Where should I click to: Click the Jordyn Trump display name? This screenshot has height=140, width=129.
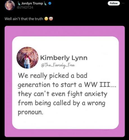coord(32,3)
